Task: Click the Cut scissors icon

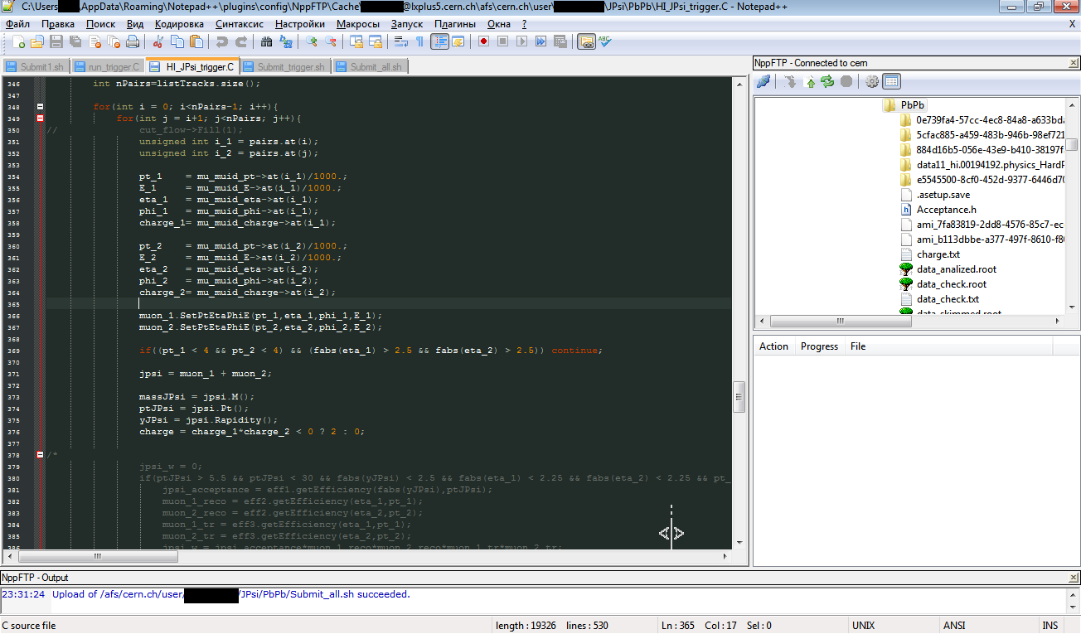Action: (x=157, y=41)
